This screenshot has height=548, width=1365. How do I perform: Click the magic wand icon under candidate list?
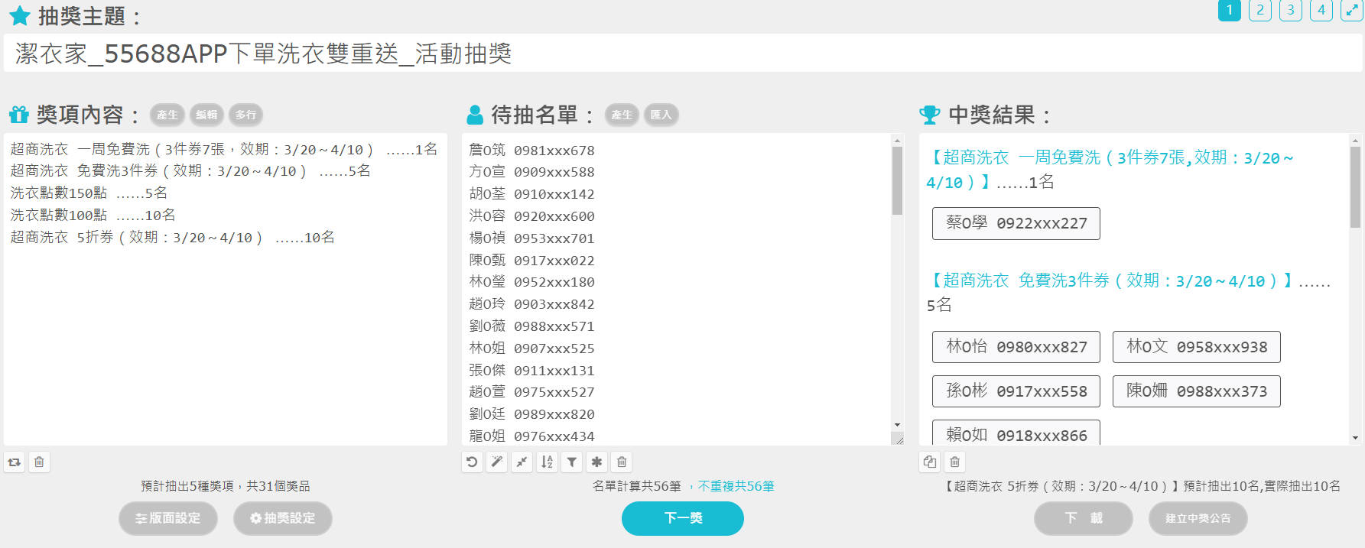point(497,462)
